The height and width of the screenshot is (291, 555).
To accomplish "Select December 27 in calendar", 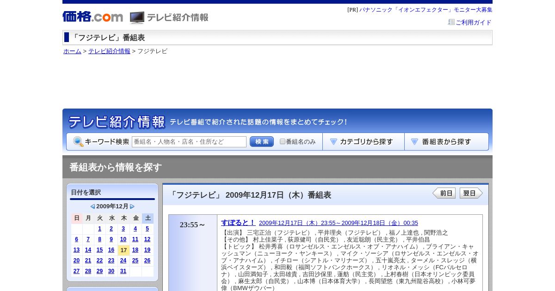I will [x=76, y=271].
